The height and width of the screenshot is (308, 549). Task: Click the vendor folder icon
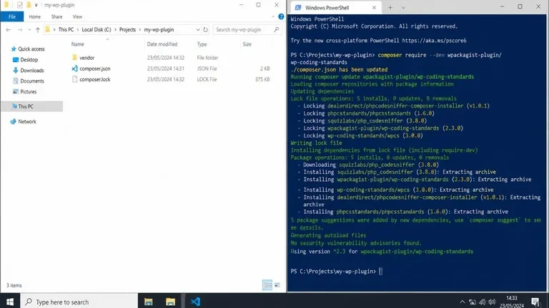(x=74, y=58)
